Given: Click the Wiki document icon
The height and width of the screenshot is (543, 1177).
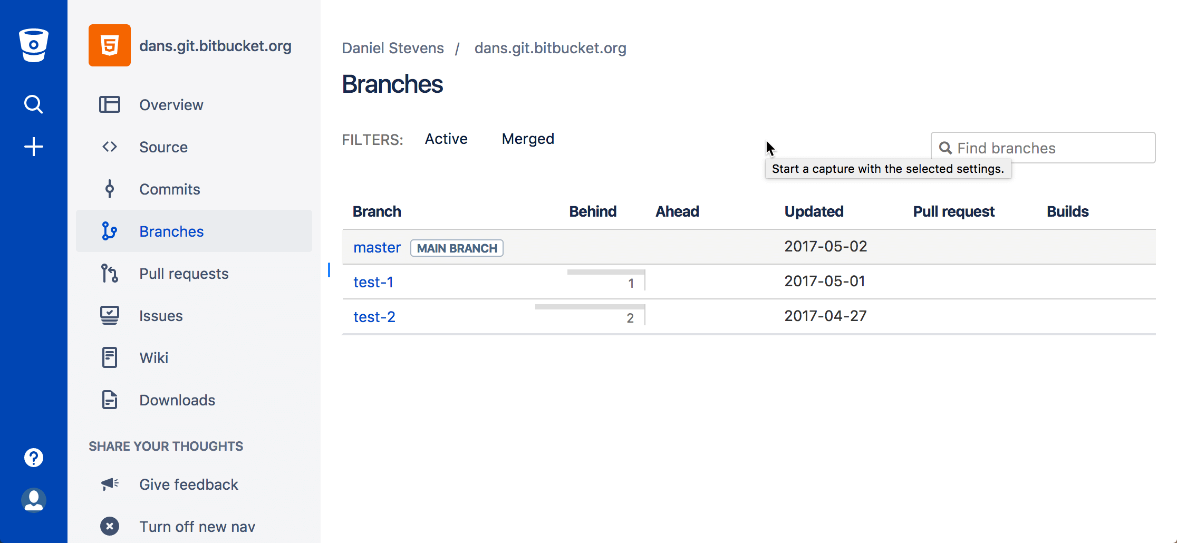Looking at the screenshot, I should click(x=109, y=357).
